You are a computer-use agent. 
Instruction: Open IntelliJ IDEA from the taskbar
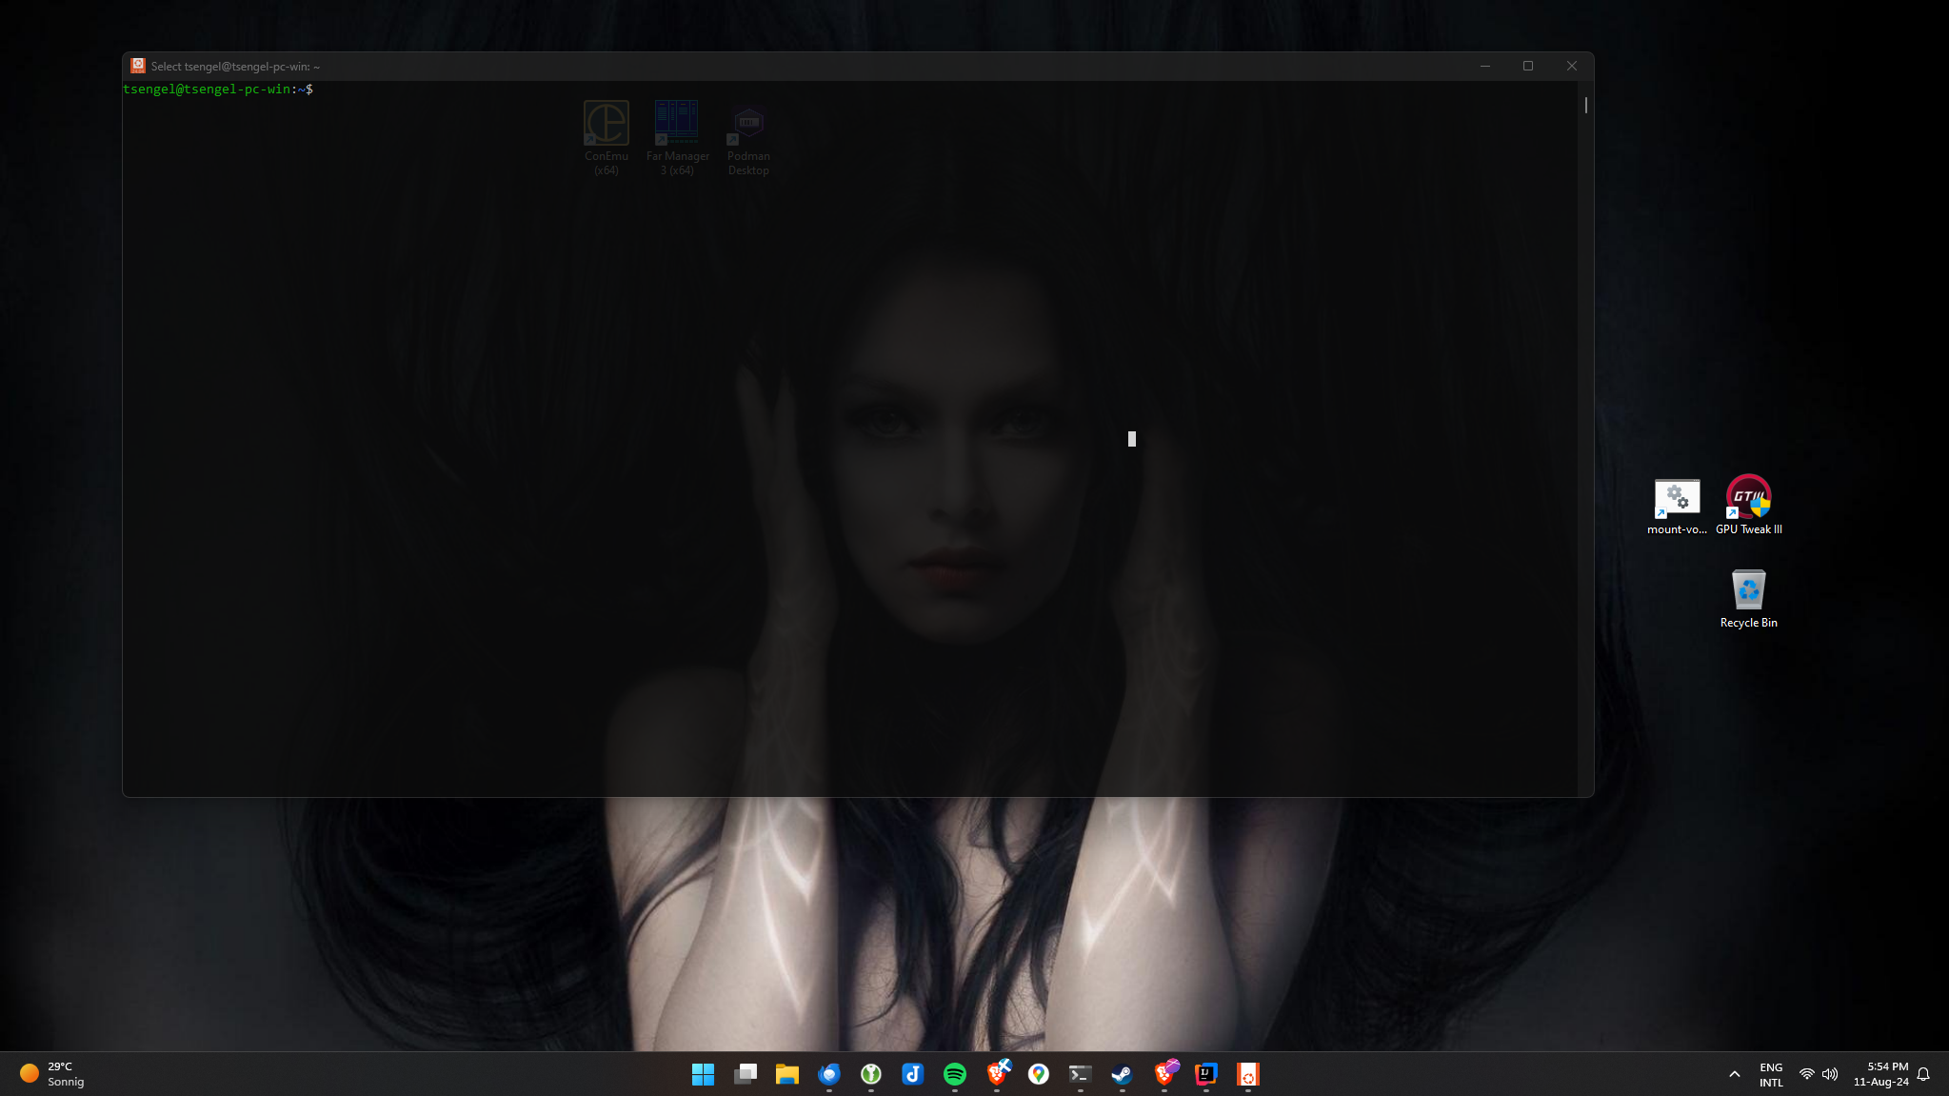1205,1074
